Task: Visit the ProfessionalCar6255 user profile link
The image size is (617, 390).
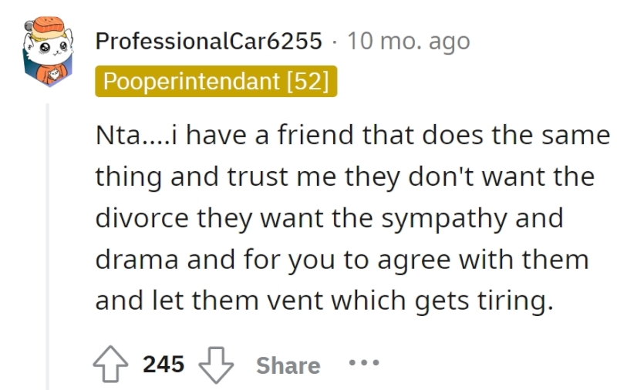Action: tap(208, 41)
